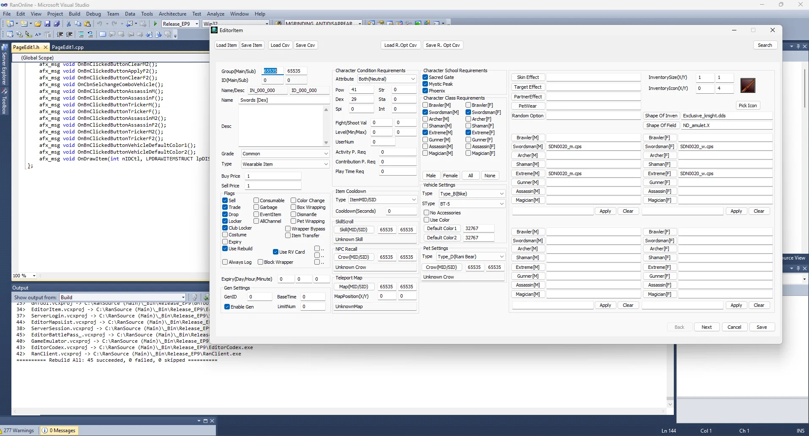Start debugging with the green play icon
The image size is (809, 436).
[x=155, y=24]
